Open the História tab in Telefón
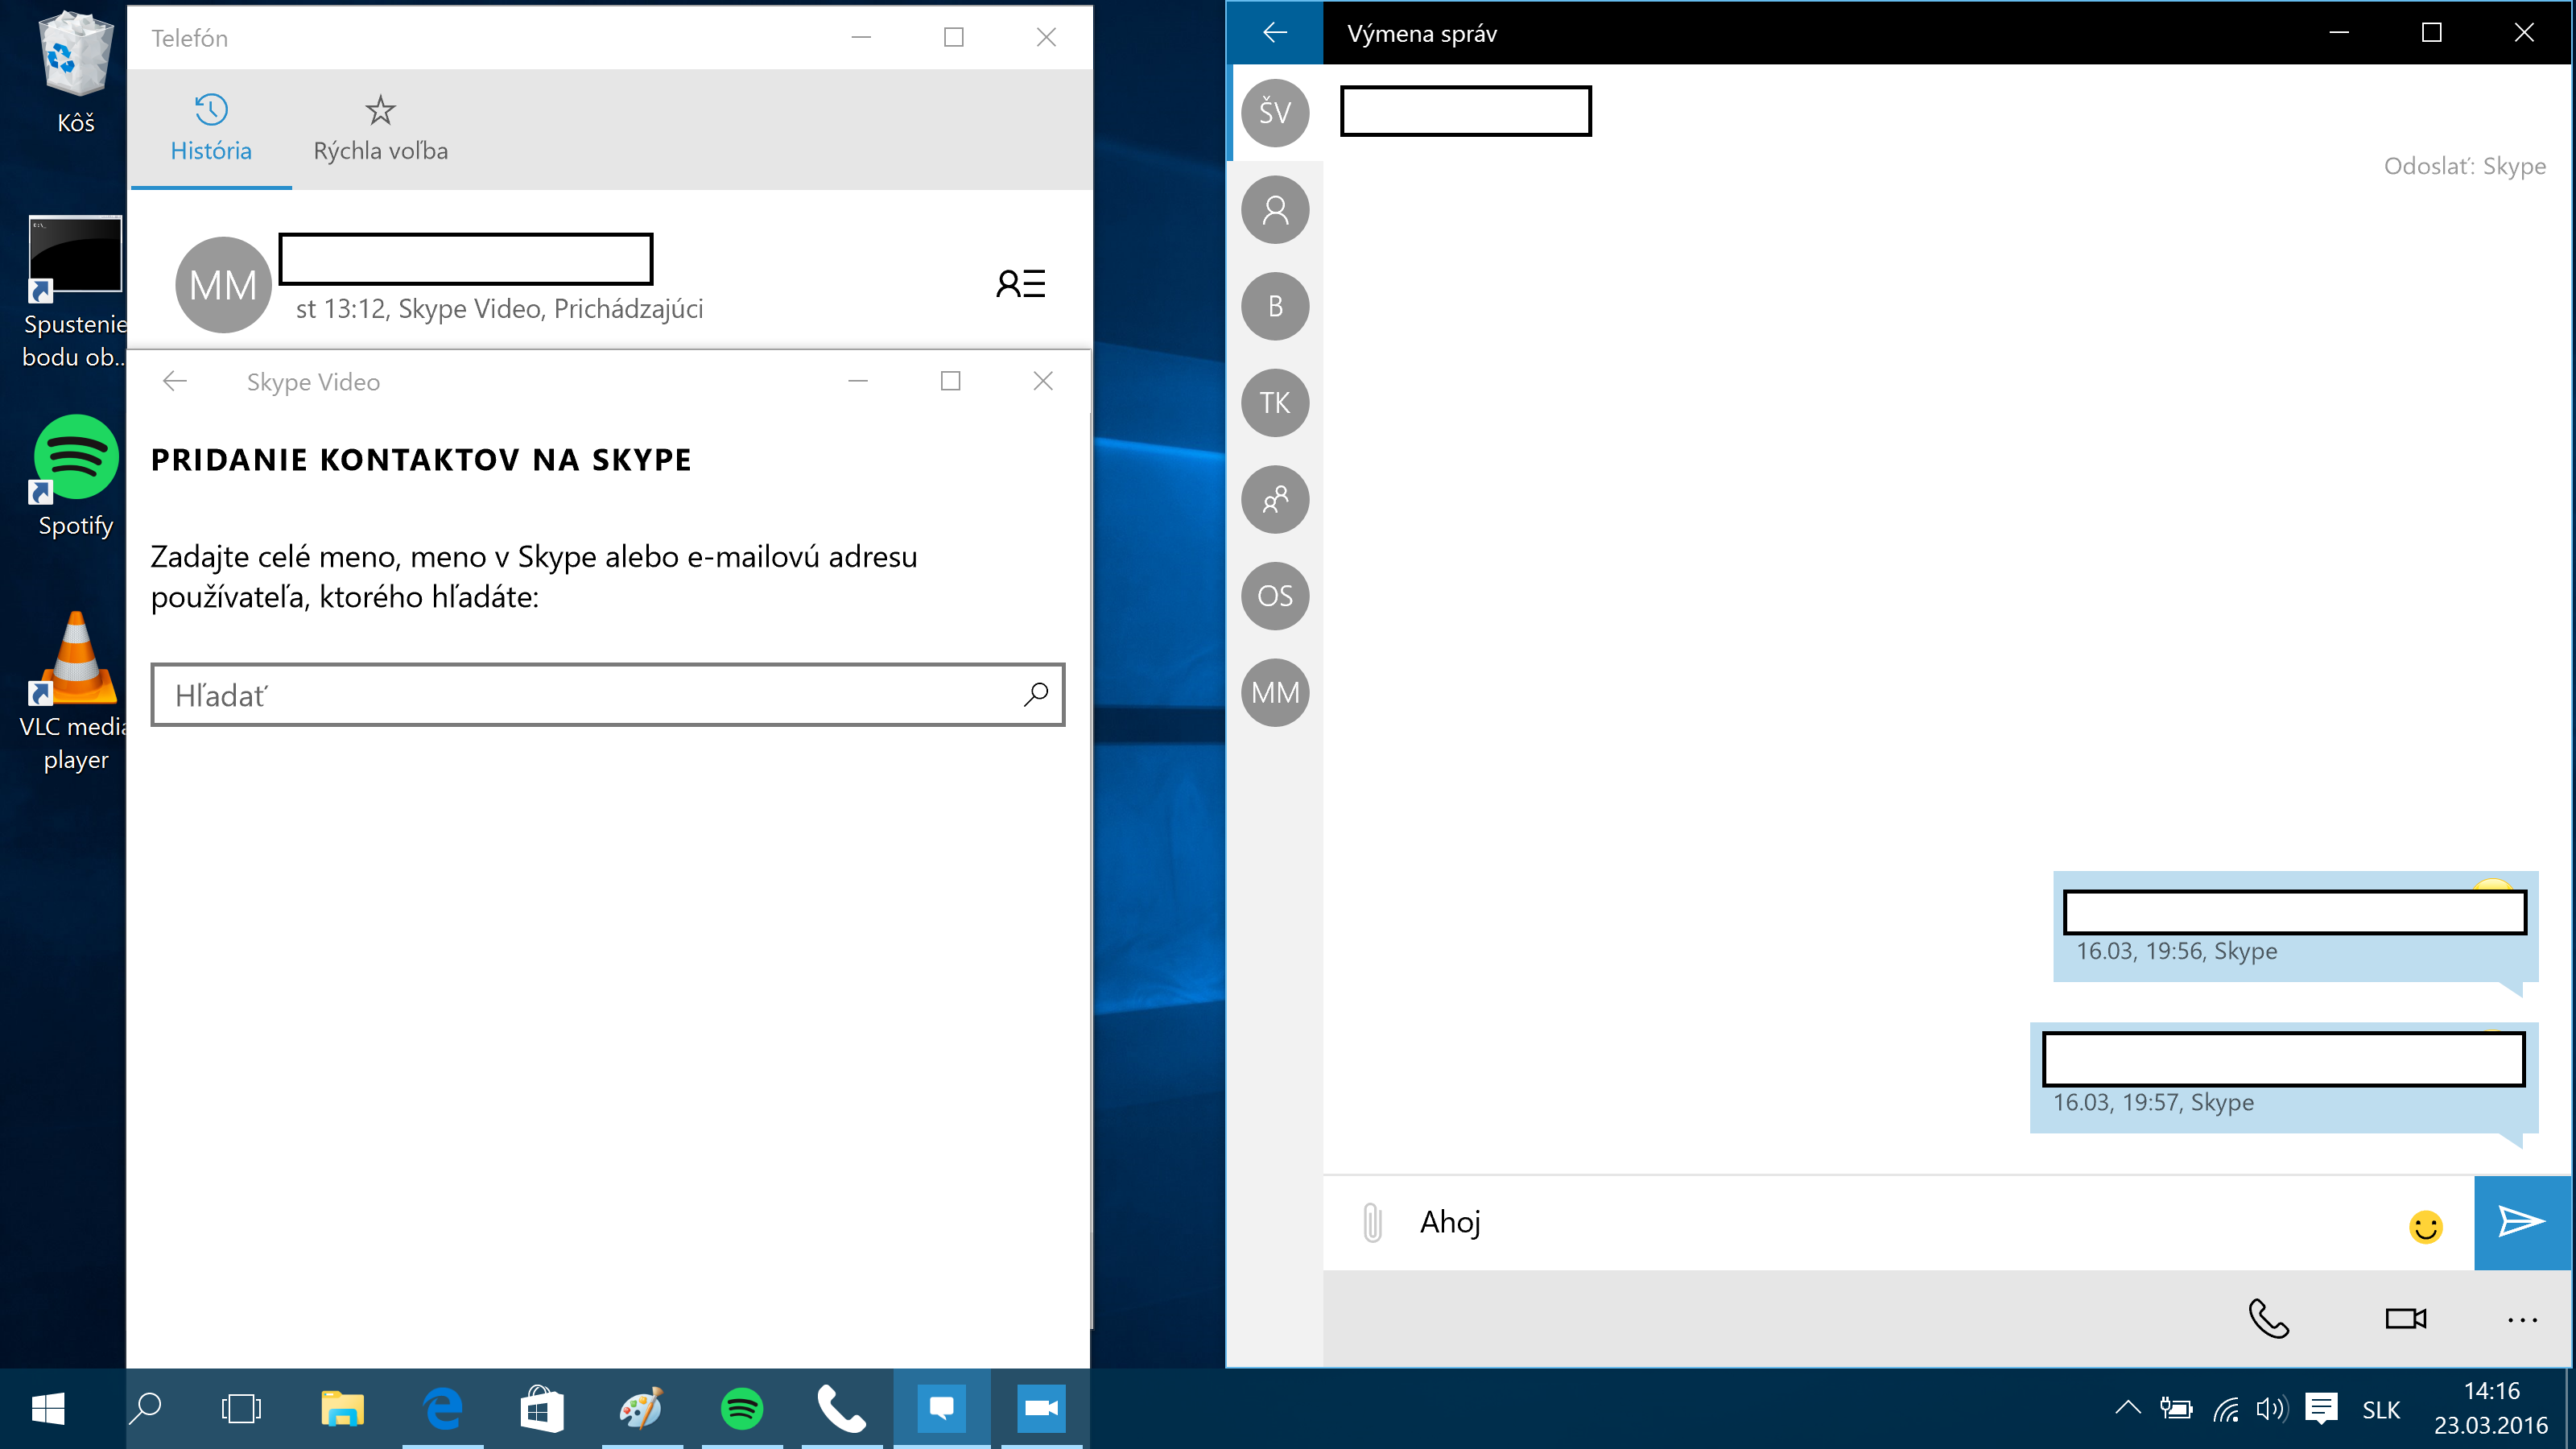2576x1449 pixels. [211, 129]
